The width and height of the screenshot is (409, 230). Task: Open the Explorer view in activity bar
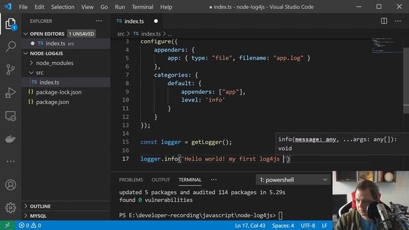pyautogui.click(x=10, y=24)
